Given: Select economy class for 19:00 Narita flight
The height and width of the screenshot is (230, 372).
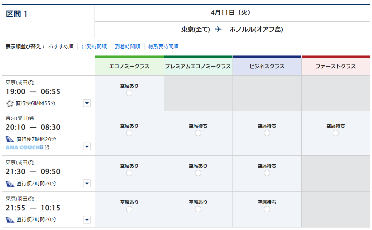Looking at the screenshot, I should click(129, 93).
